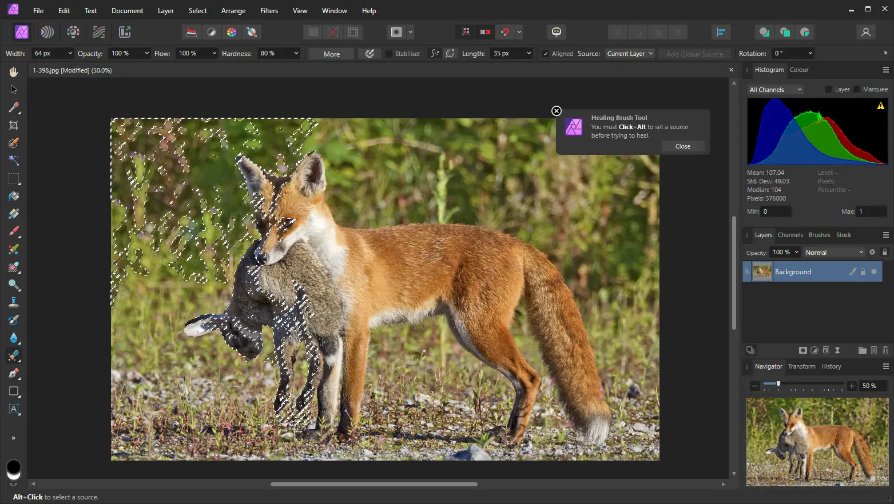Add a mask layer from the Layers panel

point(803,350)
